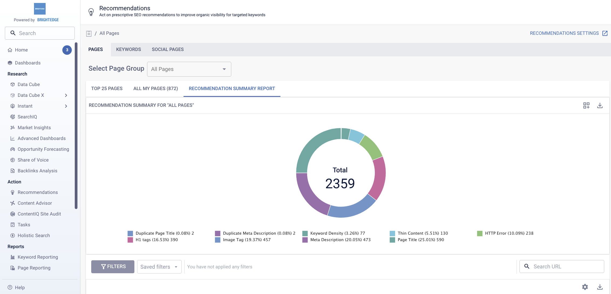Click the breadcrumb page-list icon
This screenshot has width=611, height=294.
coord(89,33)
